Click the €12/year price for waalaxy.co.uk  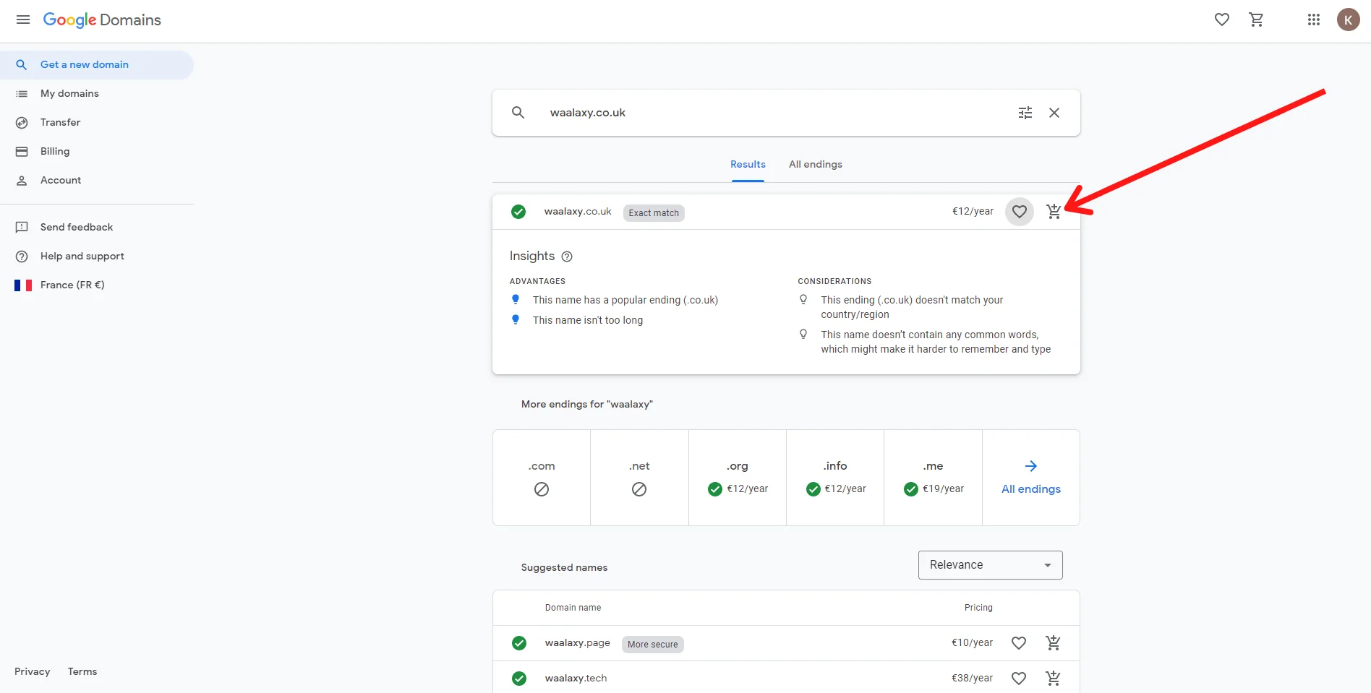(x=973, y=212)
